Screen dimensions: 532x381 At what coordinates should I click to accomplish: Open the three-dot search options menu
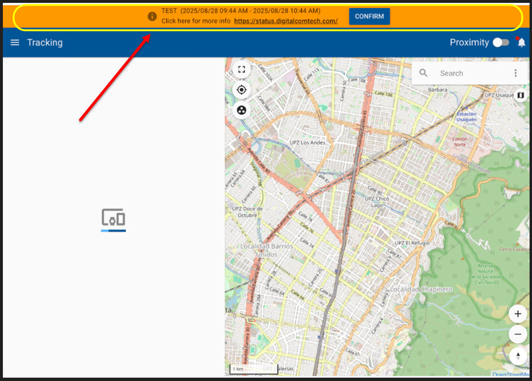[515, 73]
